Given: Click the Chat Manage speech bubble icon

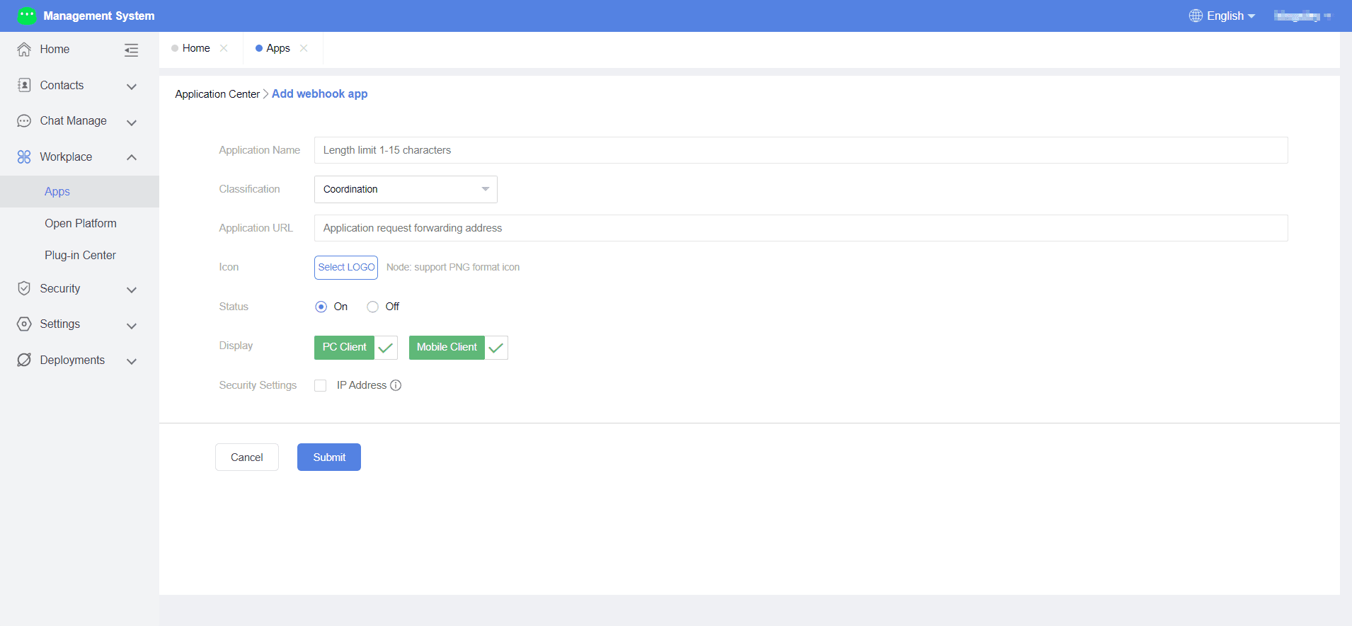Looking at the screenshot, I should coord(24,121).
